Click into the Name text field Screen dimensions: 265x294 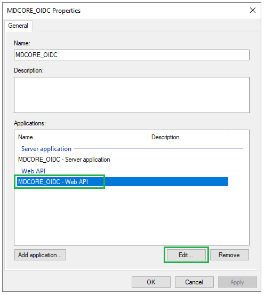coord(132,55)
